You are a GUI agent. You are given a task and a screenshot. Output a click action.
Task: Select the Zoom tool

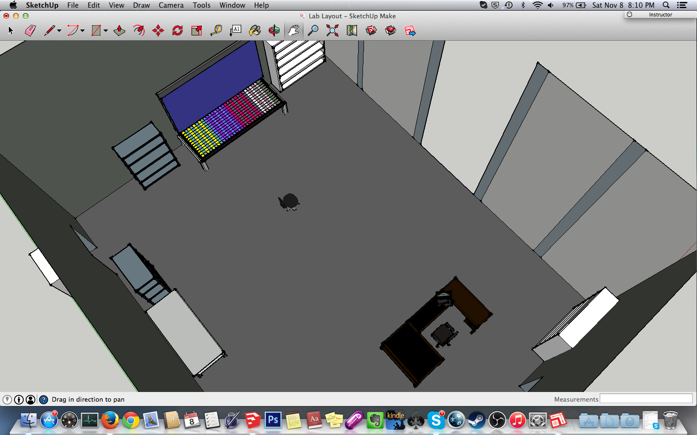pos(312,30)
